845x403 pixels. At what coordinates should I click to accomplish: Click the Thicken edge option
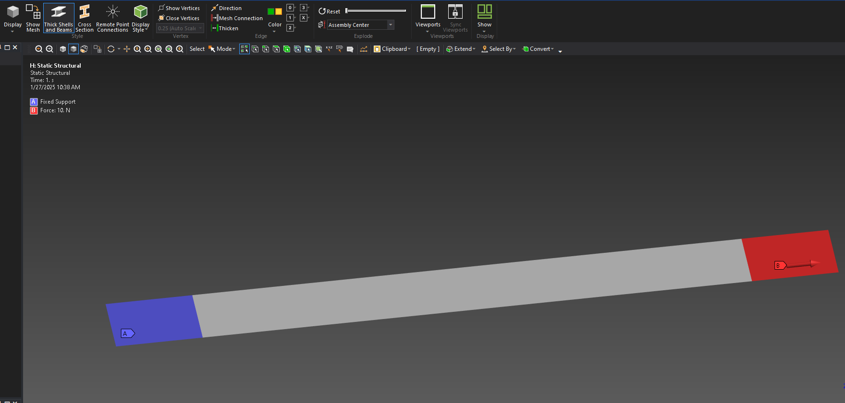coord(225,28)
